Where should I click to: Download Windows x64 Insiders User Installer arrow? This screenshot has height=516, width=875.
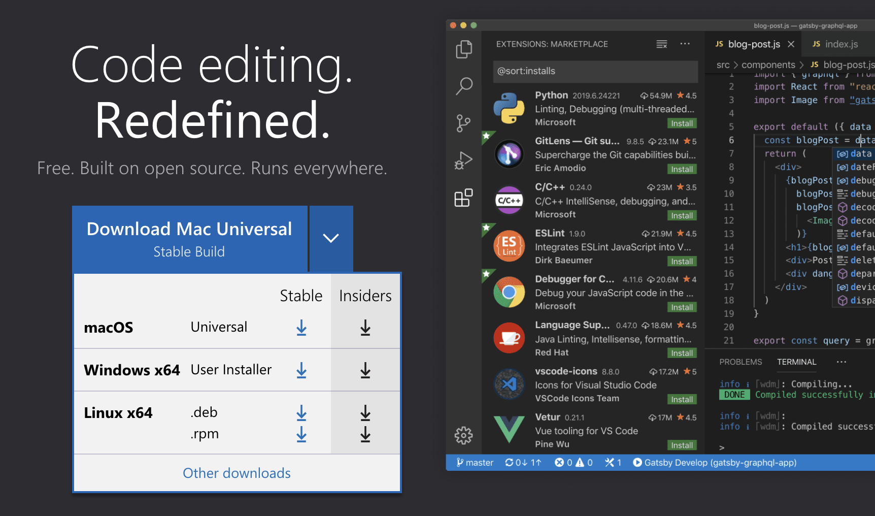365,370
